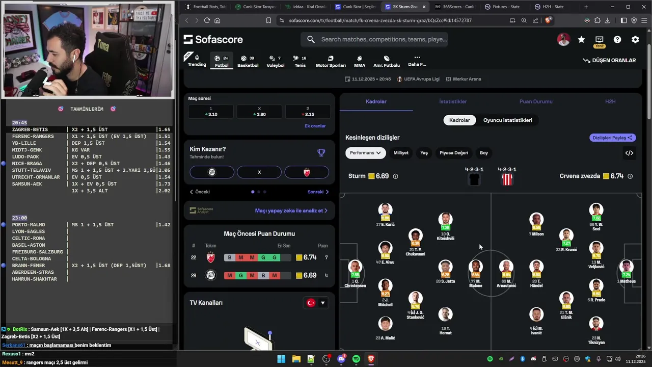Close the SK Sturm Graz browser tab
The image size is (652, 367).
click(424, 7)
